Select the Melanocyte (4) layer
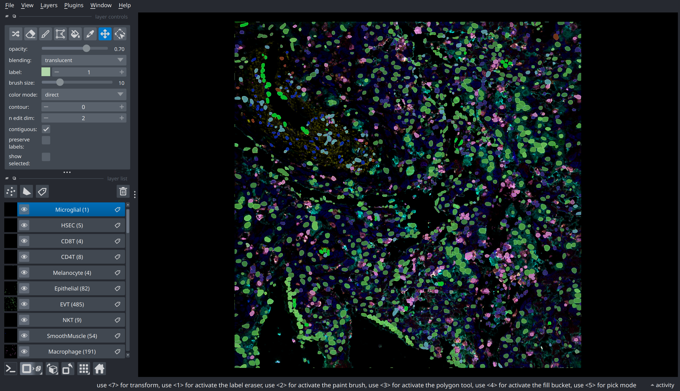This screenshot has height=391, width=680. tap(71, 273)
